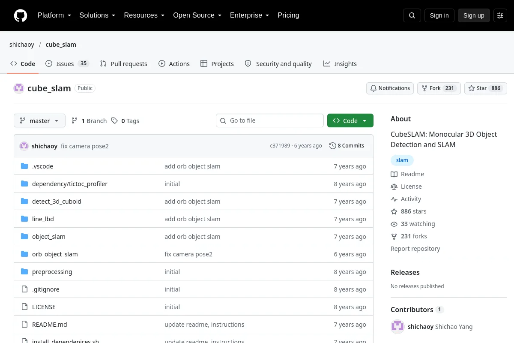514x343 pixels.
Task: Click the GitHub logo icon
Action: pos(21,15)
